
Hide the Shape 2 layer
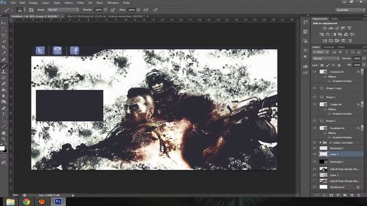pyautogui.click(x=314, y=121)
